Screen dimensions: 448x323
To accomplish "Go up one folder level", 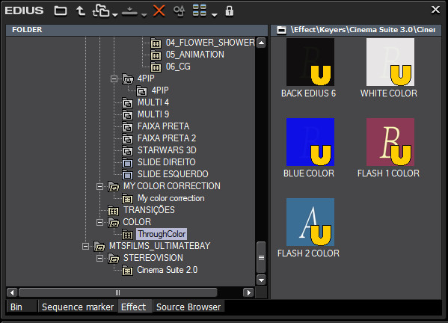I will pyautogui.click(x=81, y=11).
